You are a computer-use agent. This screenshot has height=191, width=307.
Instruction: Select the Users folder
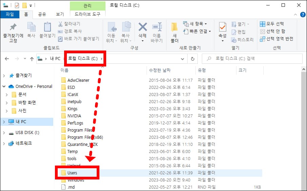click(72, 173)
